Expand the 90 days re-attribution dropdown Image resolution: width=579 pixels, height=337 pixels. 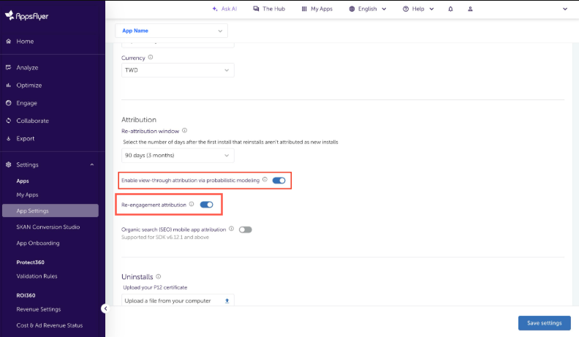(x=178, y=155)
